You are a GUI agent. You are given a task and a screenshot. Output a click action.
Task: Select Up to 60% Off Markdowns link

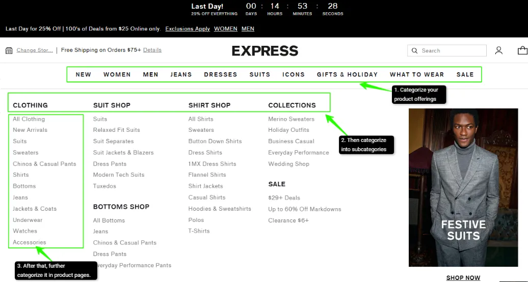pos(304,209)
